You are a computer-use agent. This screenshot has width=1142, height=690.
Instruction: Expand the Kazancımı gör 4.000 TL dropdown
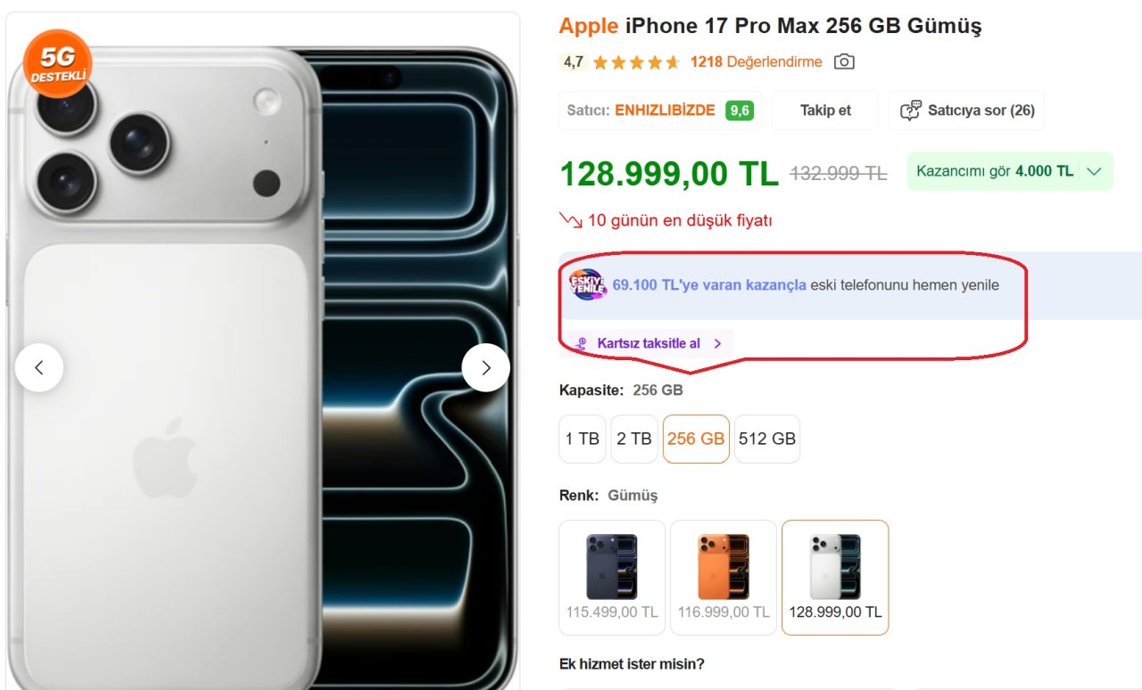[1010, 171]
